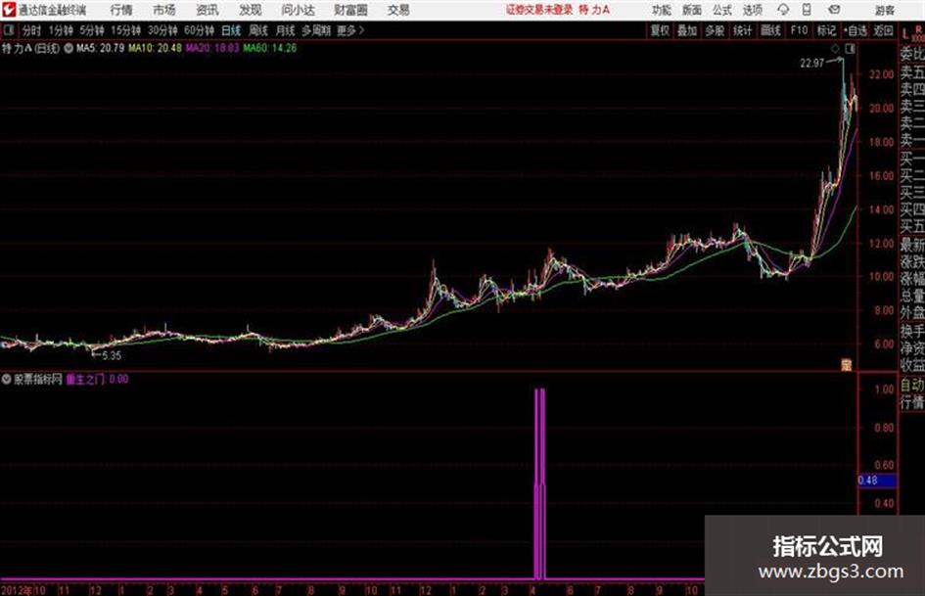
Task: Select the 自动 side tab
Action: tap(912, 385)
